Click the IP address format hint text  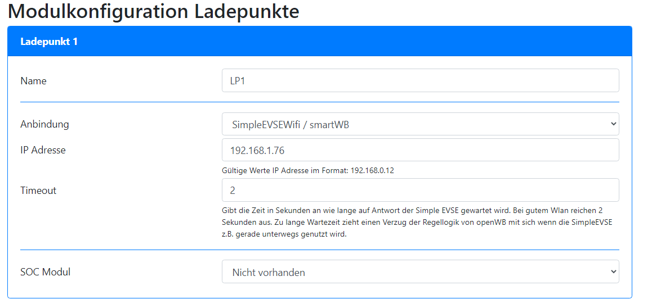(308, 170)
